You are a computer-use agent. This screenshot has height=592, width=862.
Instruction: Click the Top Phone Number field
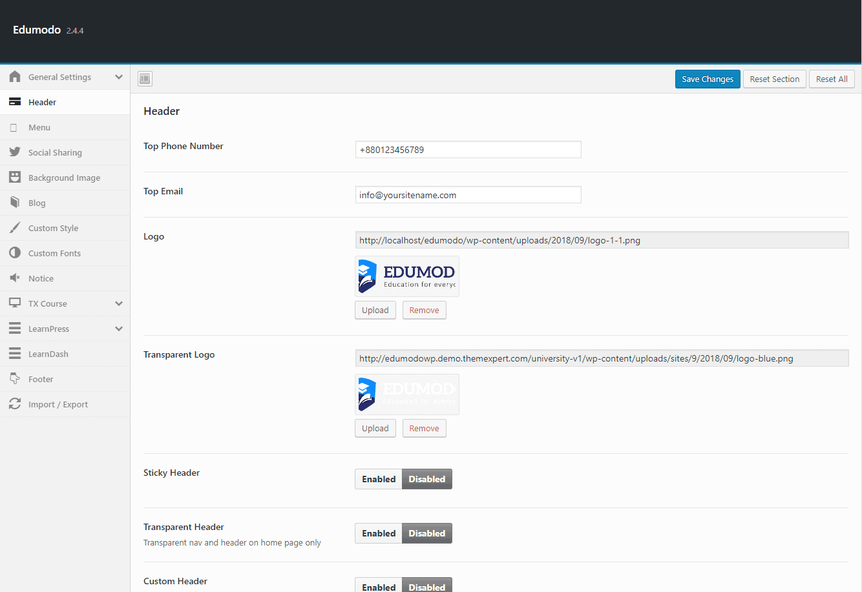coord(468,150)
